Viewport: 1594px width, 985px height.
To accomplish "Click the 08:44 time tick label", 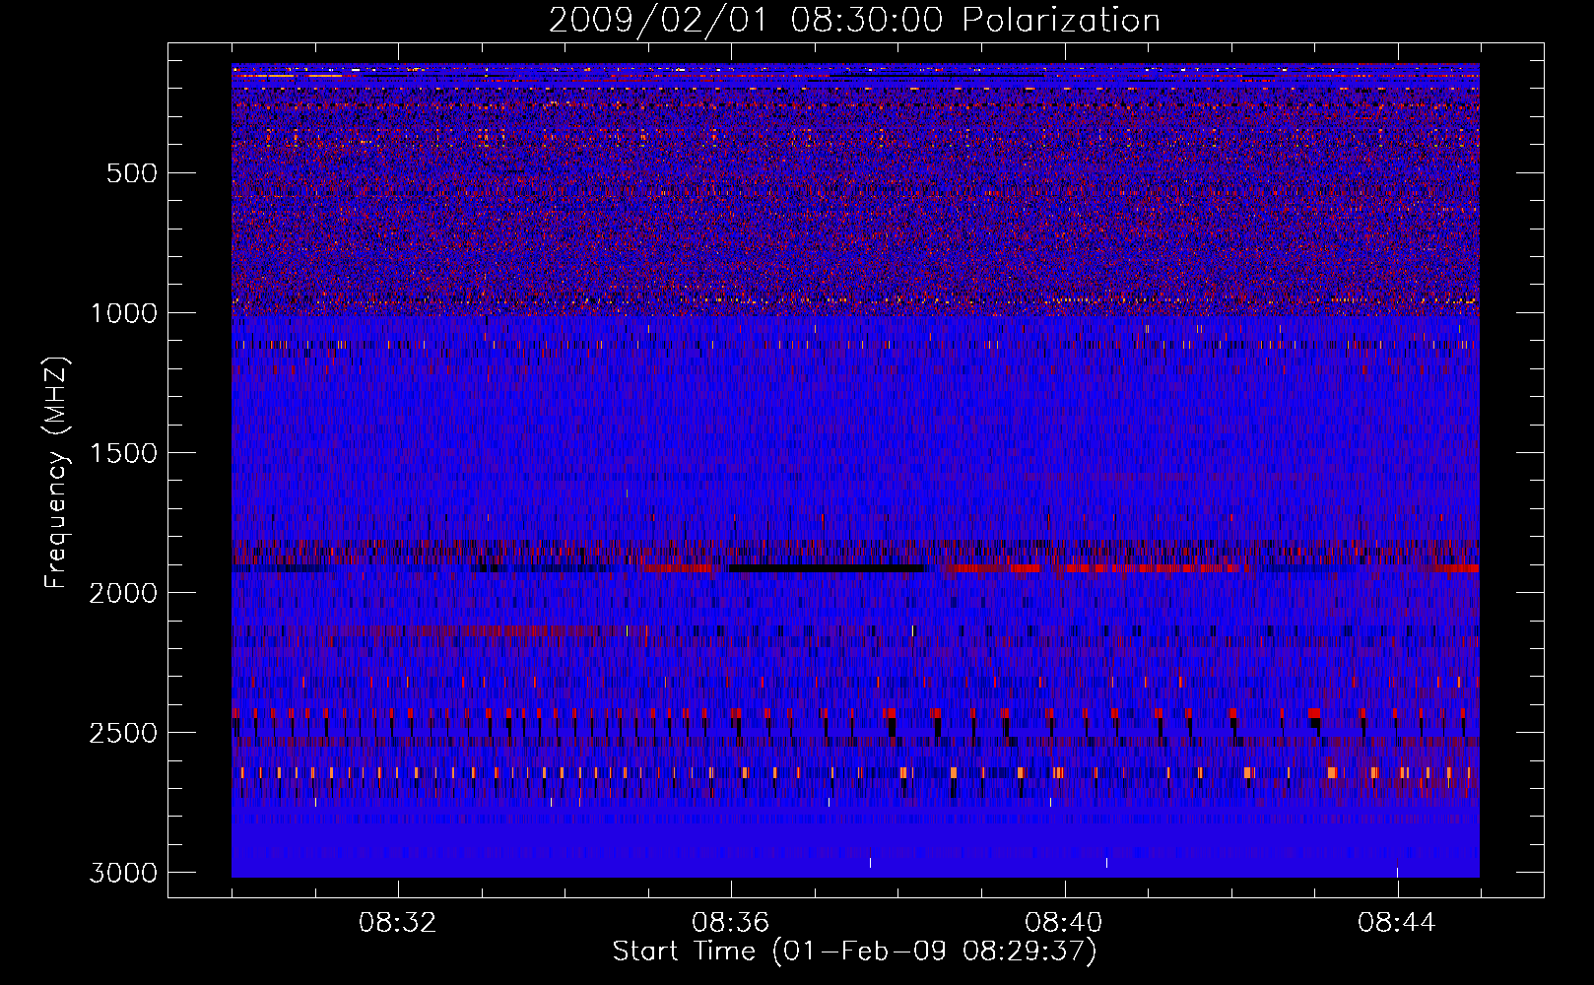I will (x=1397, y=923).
